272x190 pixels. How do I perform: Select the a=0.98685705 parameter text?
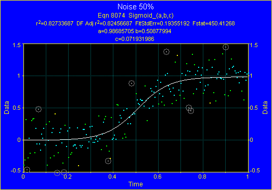click(x=116, y=31)
